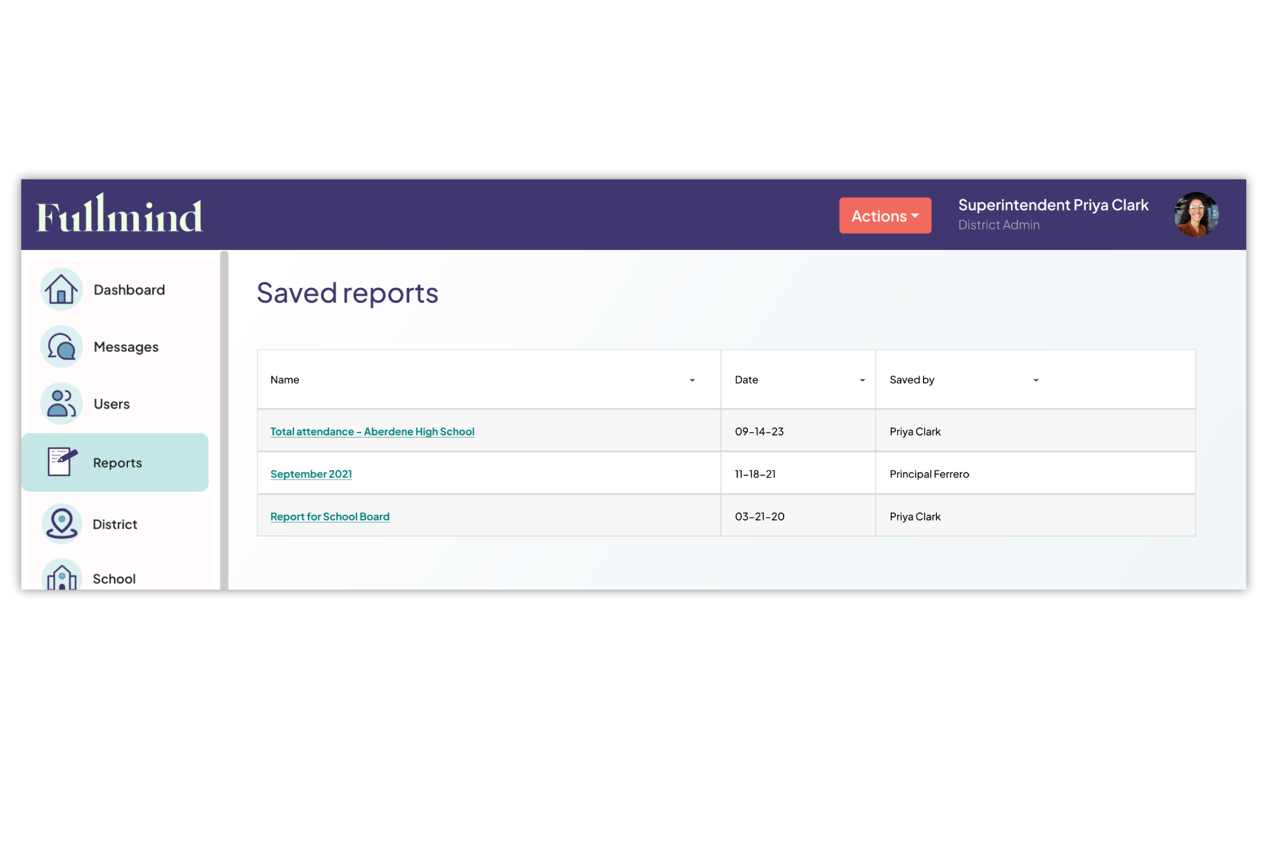
Task: Click the Fullmind logo
Action: pyautogui.click(x=119, y=214)
